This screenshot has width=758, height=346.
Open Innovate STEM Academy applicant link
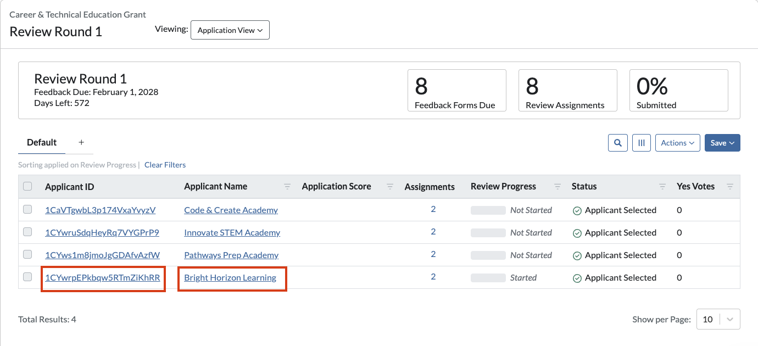232,232
